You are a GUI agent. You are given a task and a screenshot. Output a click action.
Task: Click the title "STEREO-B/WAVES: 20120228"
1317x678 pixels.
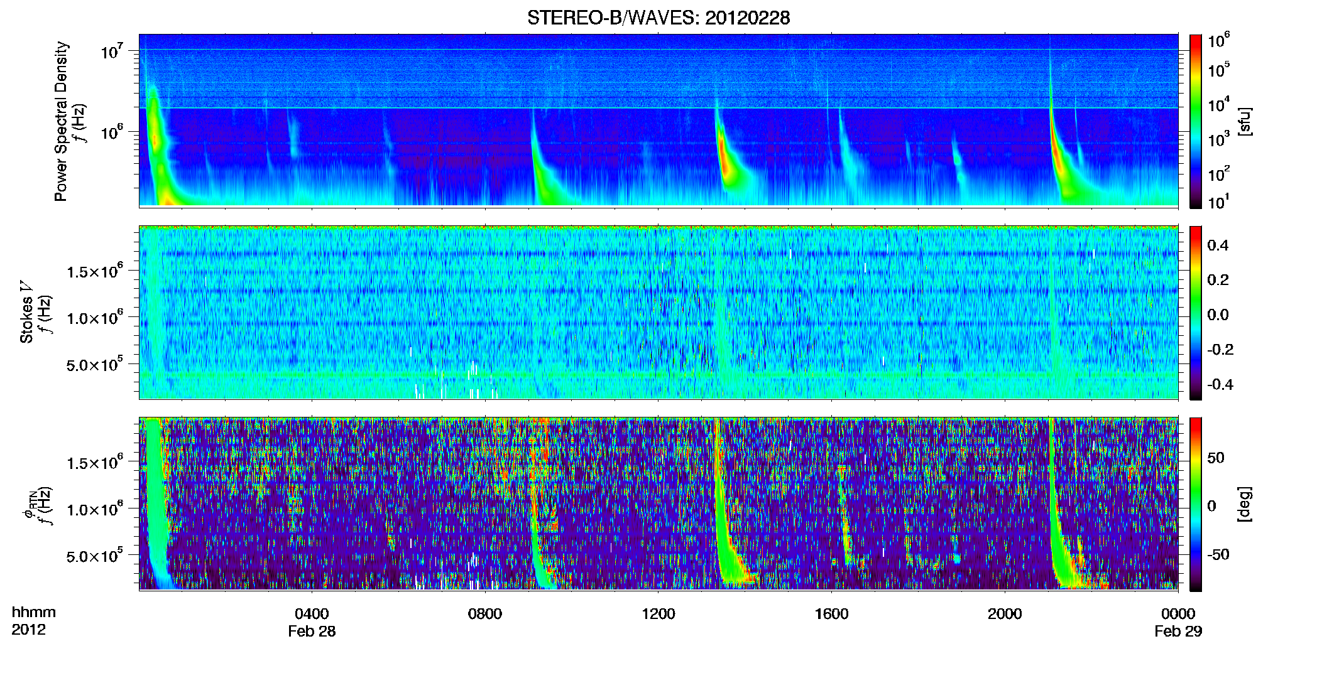658,18
